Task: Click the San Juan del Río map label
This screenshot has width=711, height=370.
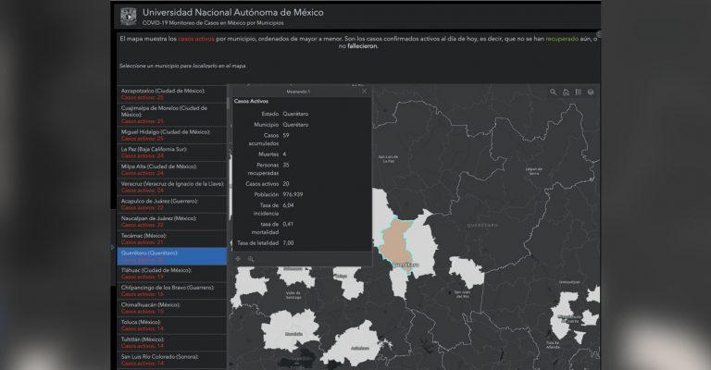Action: [x=462, y=294]
